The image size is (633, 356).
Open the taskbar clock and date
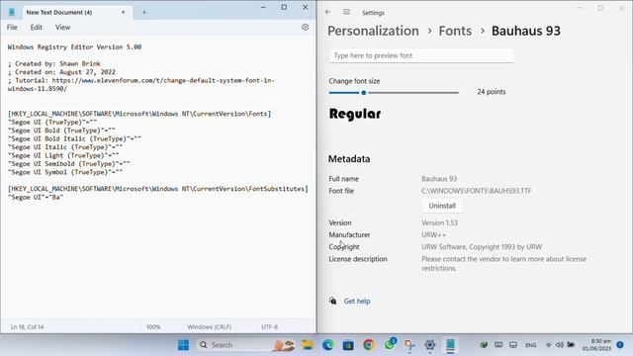[596, 345]
